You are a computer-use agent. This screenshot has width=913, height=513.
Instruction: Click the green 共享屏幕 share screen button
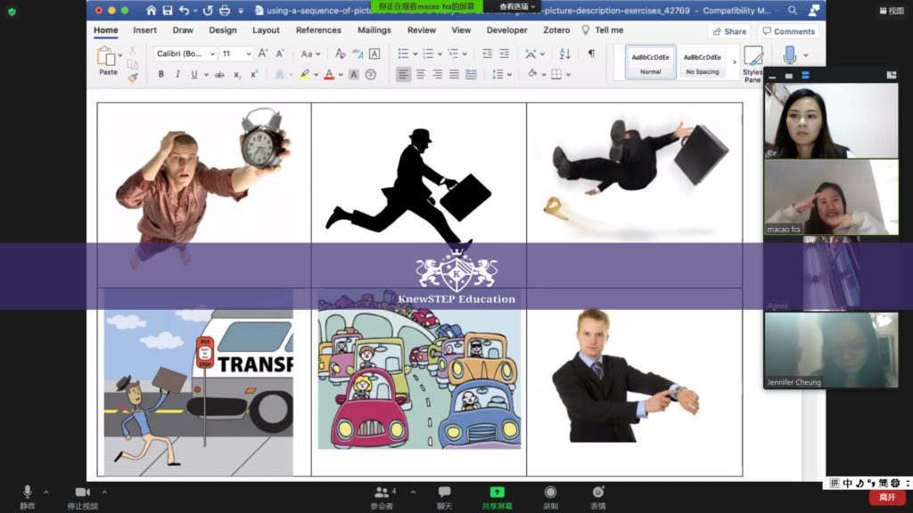point(497,498)
